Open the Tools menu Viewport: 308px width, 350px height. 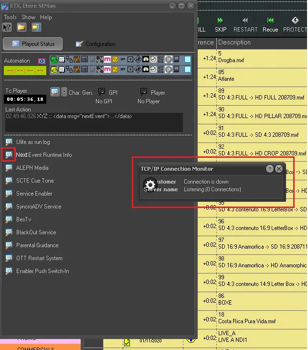[10, 17]
